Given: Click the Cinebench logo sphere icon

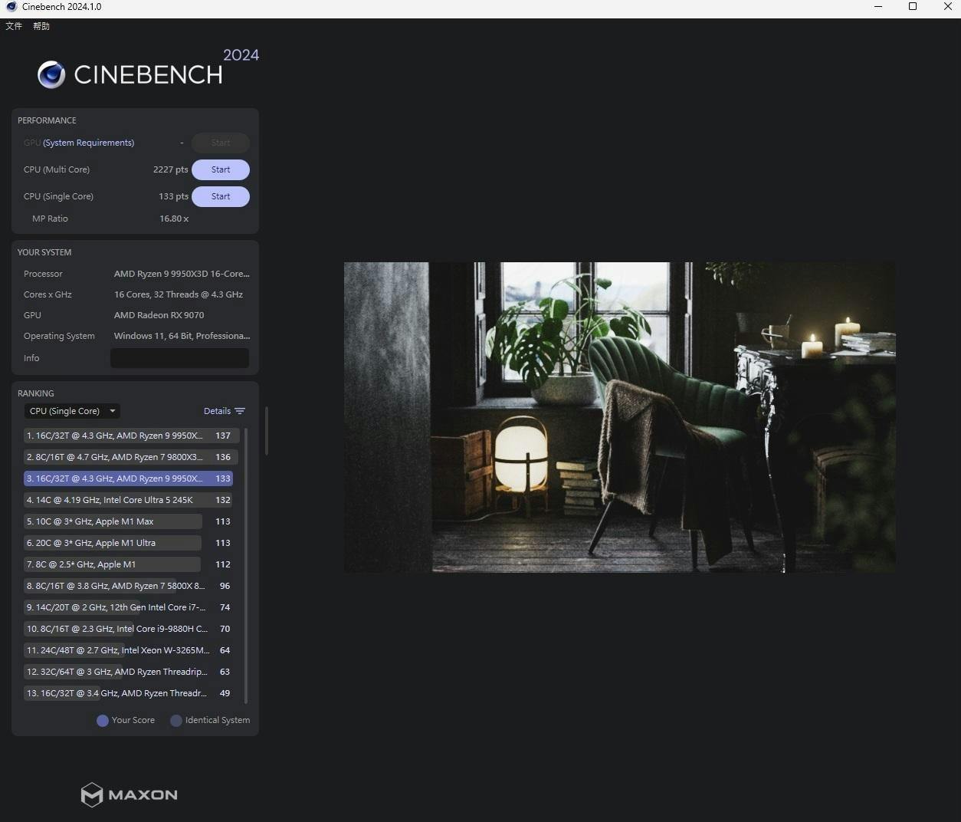Looking at the screenshot, I should 51,74.
